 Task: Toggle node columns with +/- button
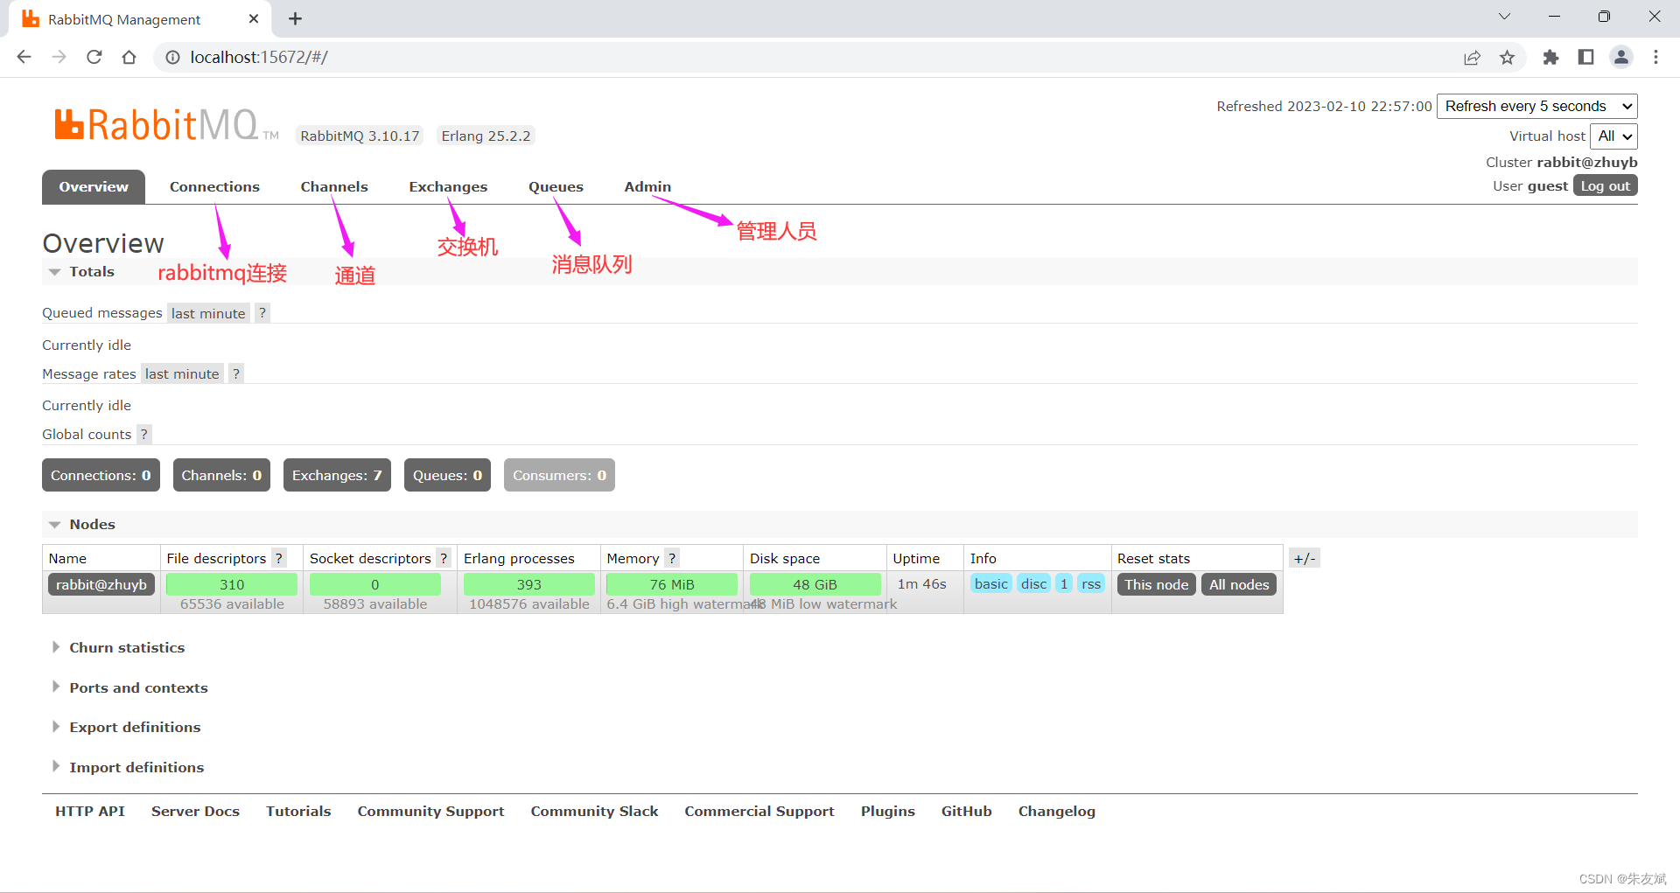1305,558
